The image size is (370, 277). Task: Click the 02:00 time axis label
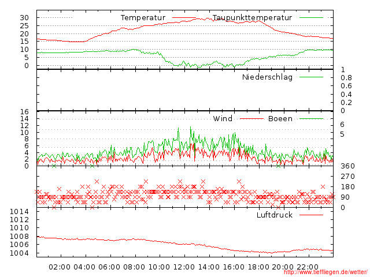click(x=60, y=267)
